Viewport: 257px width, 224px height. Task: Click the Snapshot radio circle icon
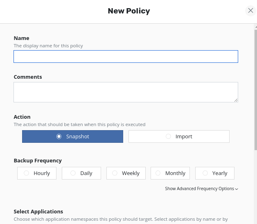[x=59, y=137]
